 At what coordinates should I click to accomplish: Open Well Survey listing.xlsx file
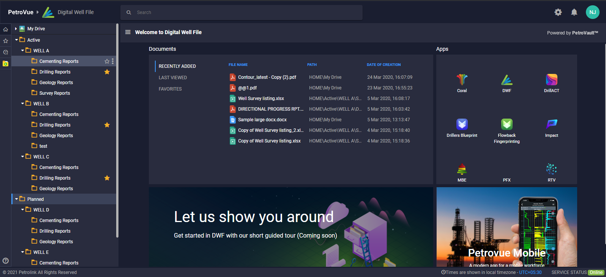pyautogui.click(x=261, y=99)
